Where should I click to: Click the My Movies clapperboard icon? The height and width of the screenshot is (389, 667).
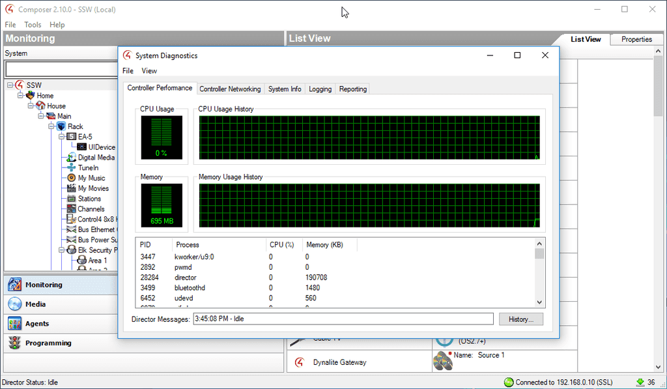(x=72, y=188)
